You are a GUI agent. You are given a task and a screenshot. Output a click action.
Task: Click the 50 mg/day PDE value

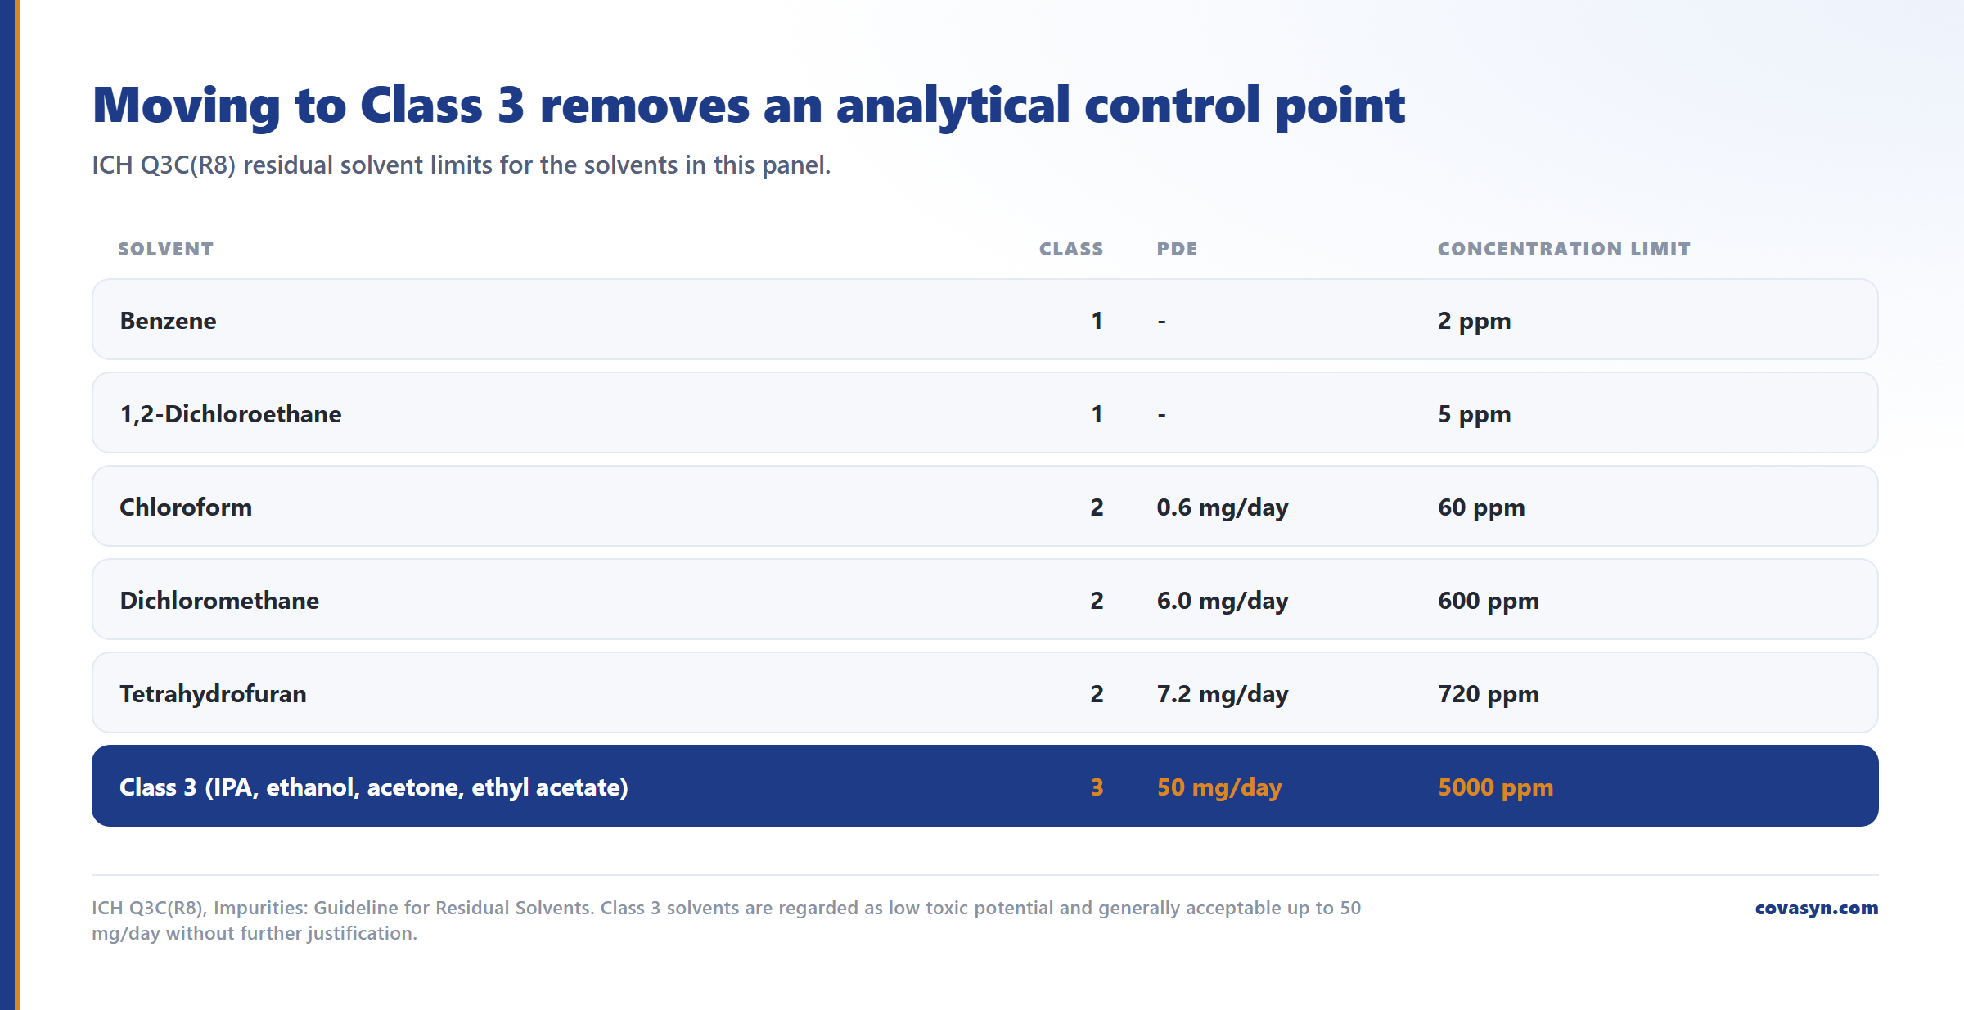pyautogui.click(x=1219, y=787)
